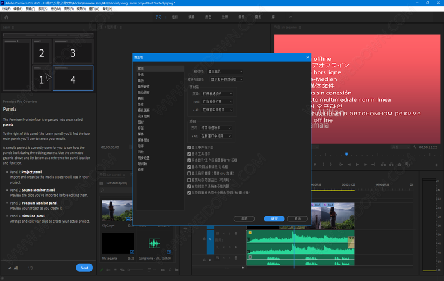Uncheck 显示工具提示 checkbox
The width and height of the screenshot is (444, 281).
point(189,154)
